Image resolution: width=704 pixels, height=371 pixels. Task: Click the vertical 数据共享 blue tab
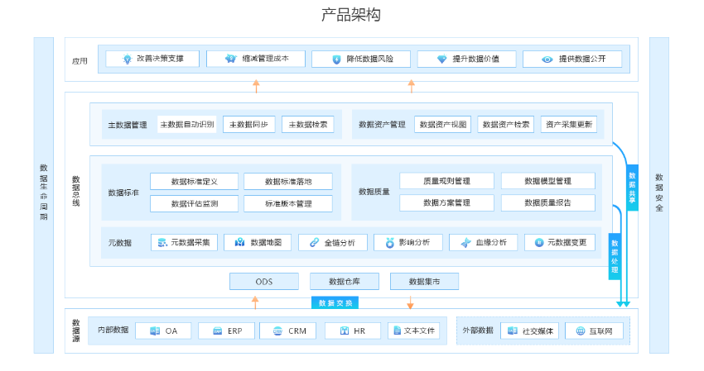[x=632, y=188]
